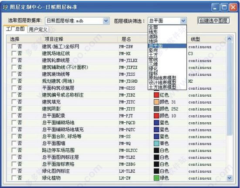This screenshot has width=240, height=188.
Task: Select 道路 from the dropdown list
Action: (x=167, y=37)
